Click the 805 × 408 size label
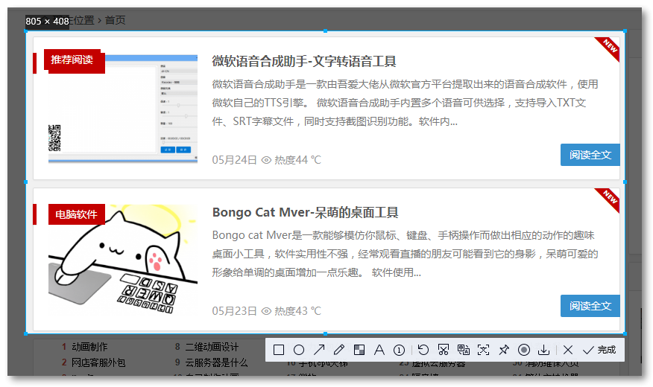Screen dimensions: 653x387 coord(47,21)
